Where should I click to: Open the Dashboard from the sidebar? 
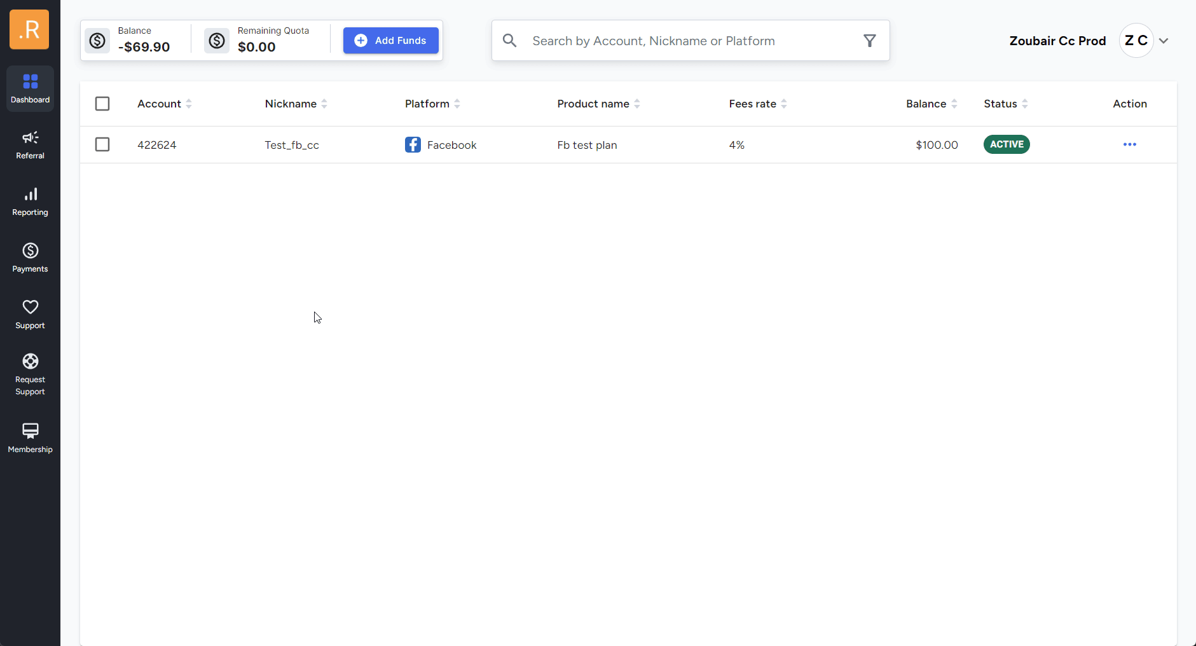coord(30,88)
